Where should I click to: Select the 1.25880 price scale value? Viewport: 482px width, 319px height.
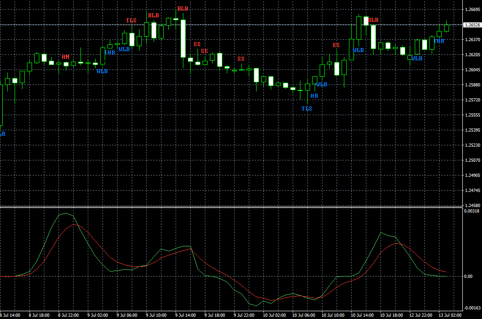(472, 85)
